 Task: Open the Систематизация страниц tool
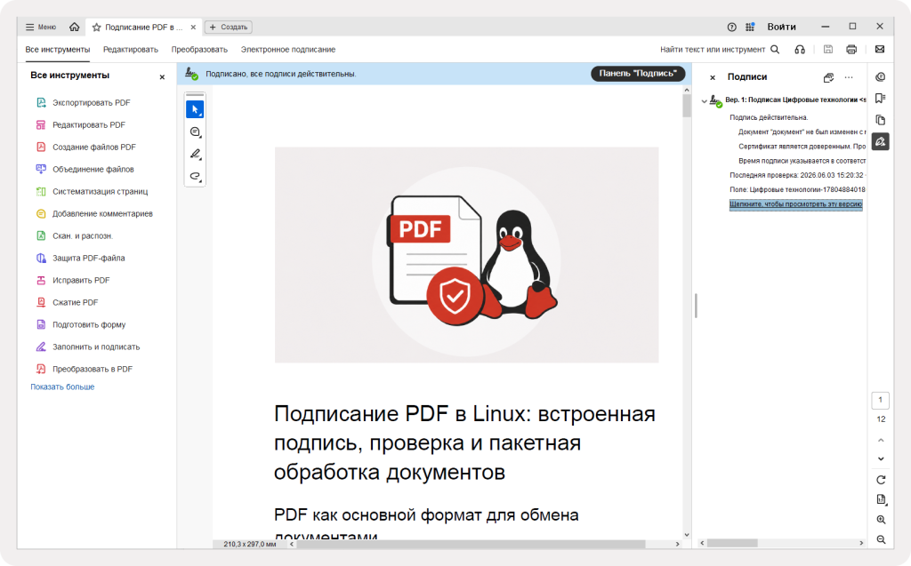[x=92, y=191]
